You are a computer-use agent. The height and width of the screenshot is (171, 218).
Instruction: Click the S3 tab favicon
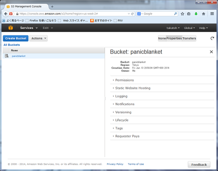[8, 6]
